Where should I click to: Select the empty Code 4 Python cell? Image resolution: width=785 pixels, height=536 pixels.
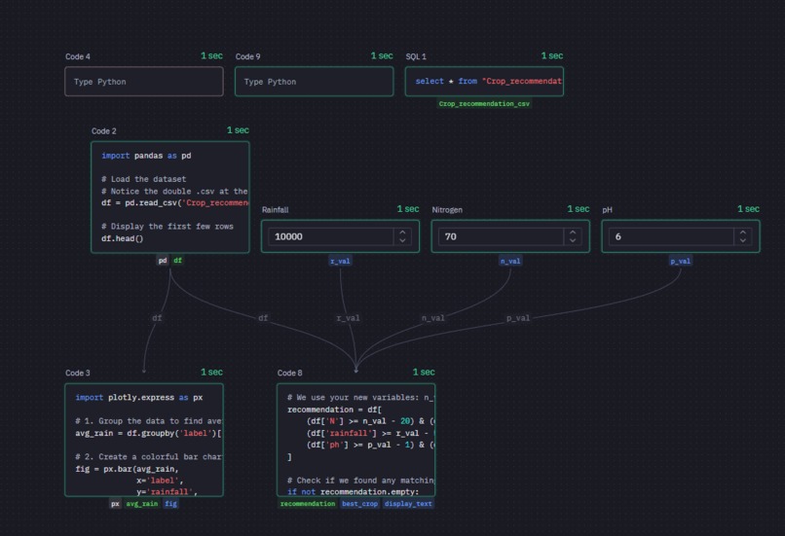point(144,82)
